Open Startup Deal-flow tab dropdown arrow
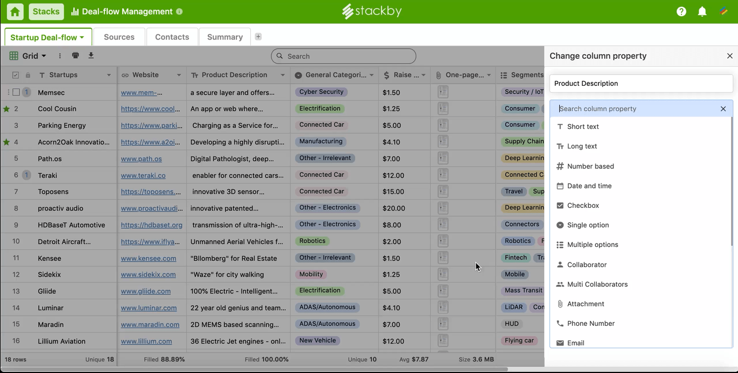 click(x=82, y=37)
